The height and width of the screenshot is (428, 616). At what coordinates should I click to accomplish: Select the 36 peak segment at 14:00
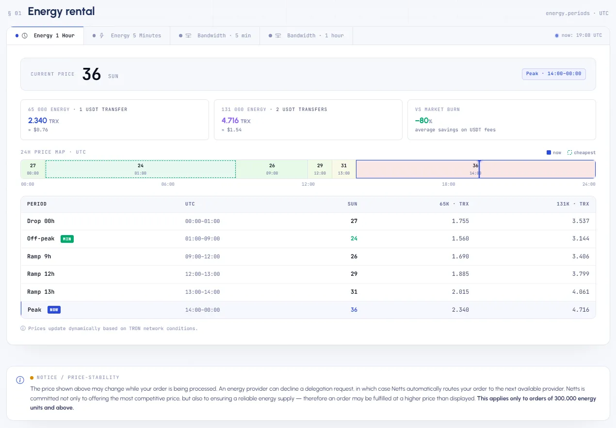tap(475, 169)
